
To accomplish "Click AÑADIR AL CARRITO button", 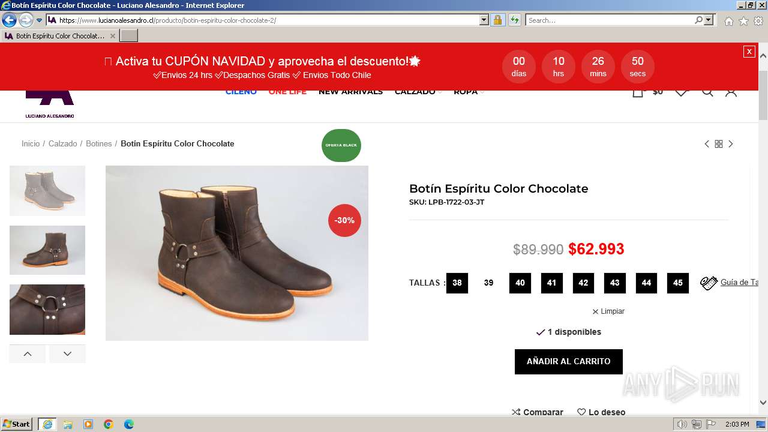I will pyautogui.click(x=569, y=362).
